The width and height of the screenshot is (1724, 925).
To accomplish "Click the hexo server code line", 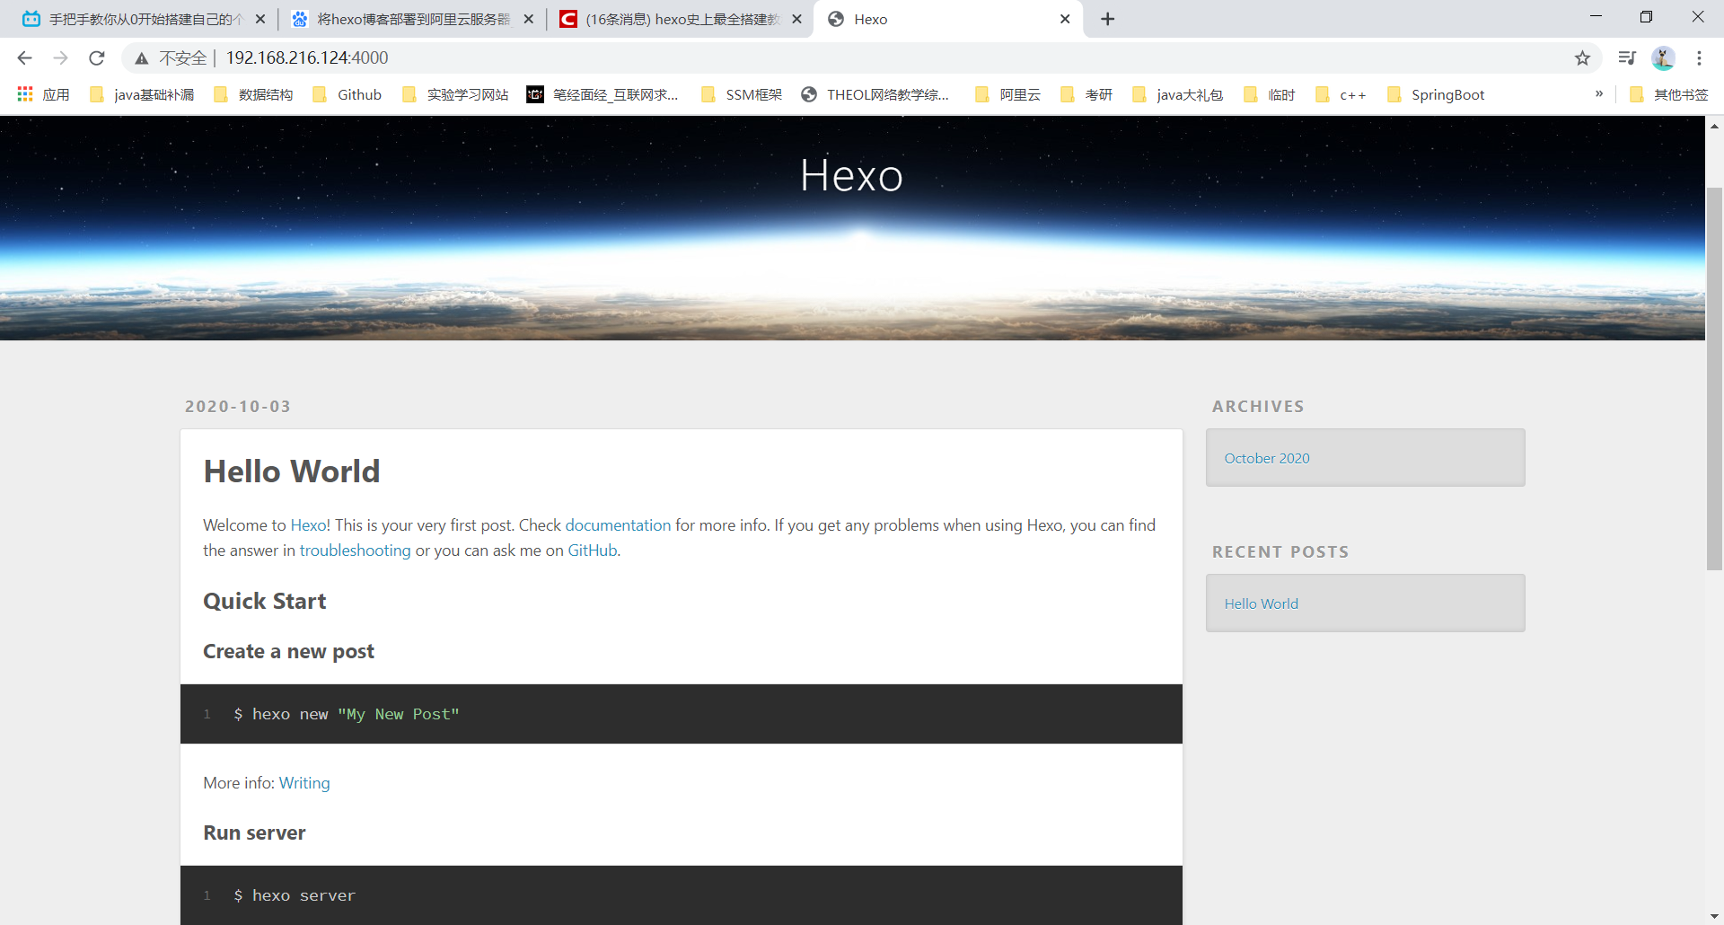I will point(295,895).
